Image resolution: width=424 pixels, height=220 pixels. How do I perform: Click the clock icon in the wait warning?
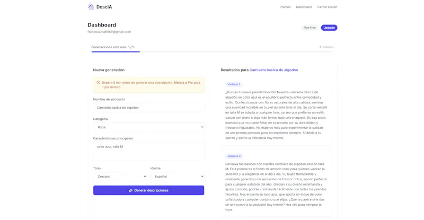point(98,83)
